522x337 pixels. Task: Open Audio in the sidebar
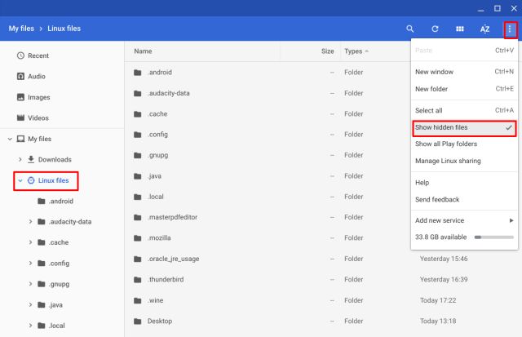tap(36, 76)
